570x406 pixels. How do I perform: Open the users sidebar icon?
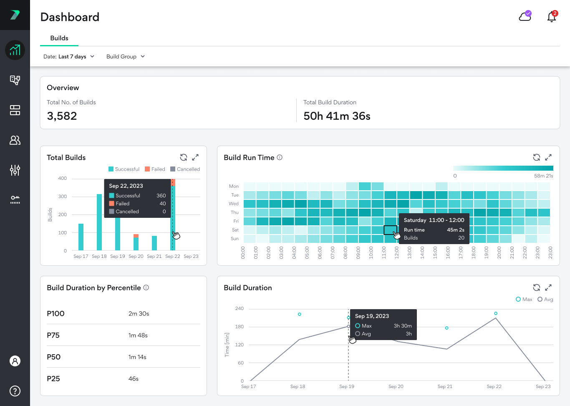15,140
